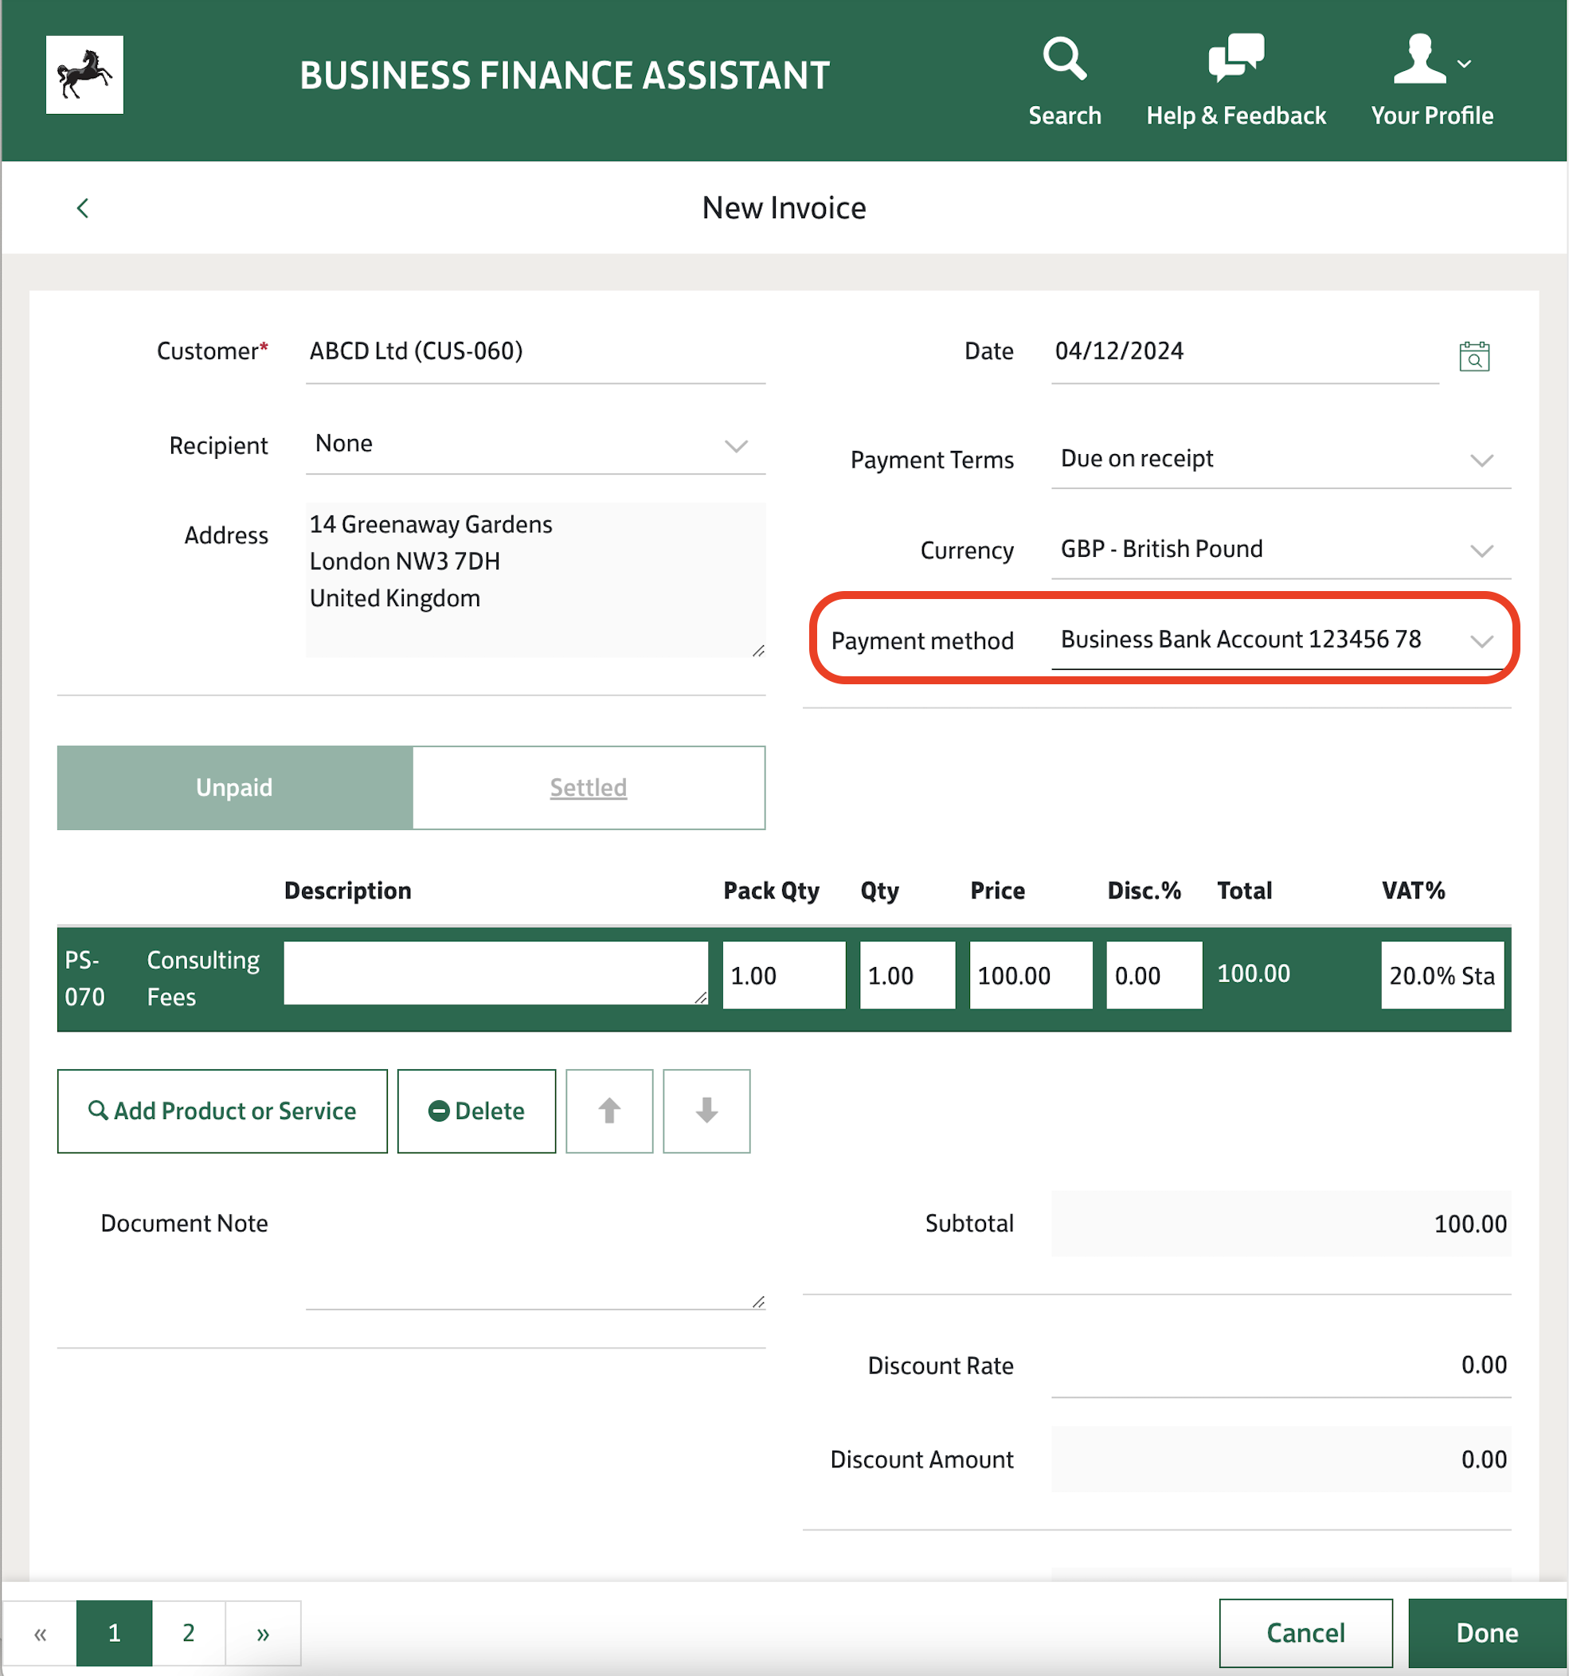Go back using left chevron arrow
The height and width of the screenshot is (1676, 1569).
click(83, 208)
